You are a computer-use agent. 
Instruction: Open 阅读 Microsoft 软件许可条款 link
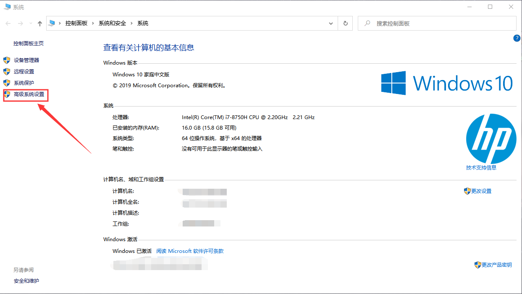click(190, 251)
